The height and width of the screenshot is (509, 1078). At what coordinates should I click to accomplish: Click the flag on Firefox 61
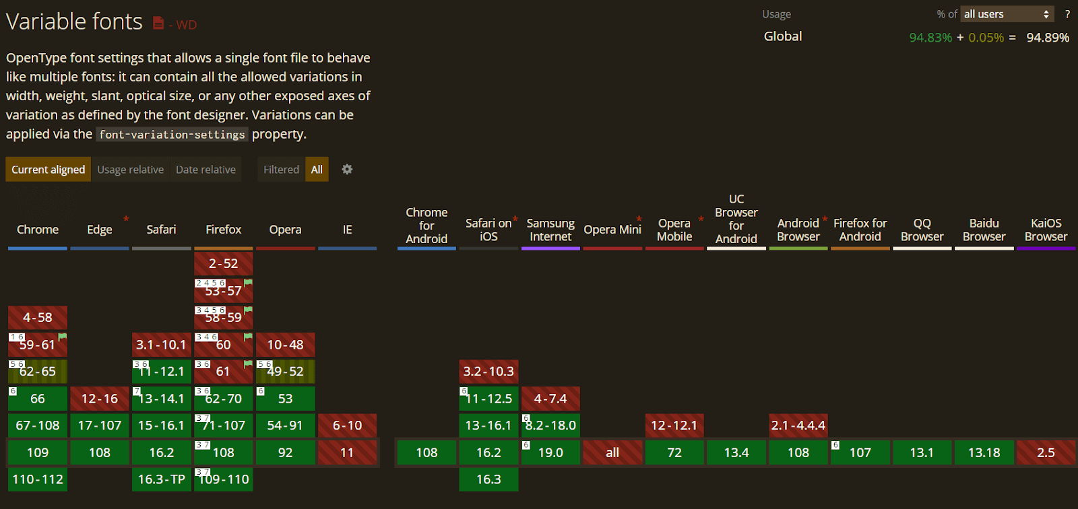tap(248, 364)
